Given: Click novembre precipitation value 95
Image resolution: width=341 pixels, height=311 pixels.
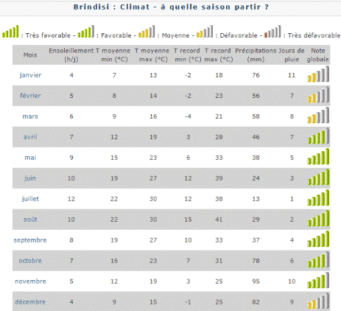Looking at the screenshot, I should click(x=256, y=282).
